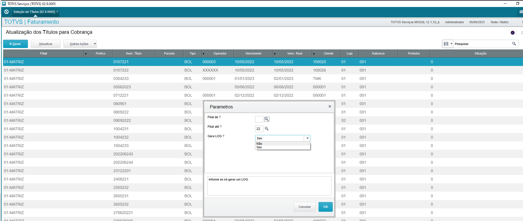Switch to Seleção de Títulos tab
The image size is (523, 221).
pos(34,12)
